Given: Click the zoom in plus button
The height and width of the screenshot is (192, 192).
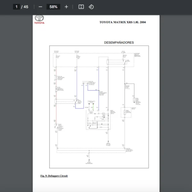Looking at the screenshot, I should (66, 7).
